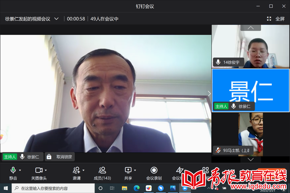Screen dimensions: 290x193
Task: Click 取消锁定 to unlock video
Action: (x=64, y=157)
